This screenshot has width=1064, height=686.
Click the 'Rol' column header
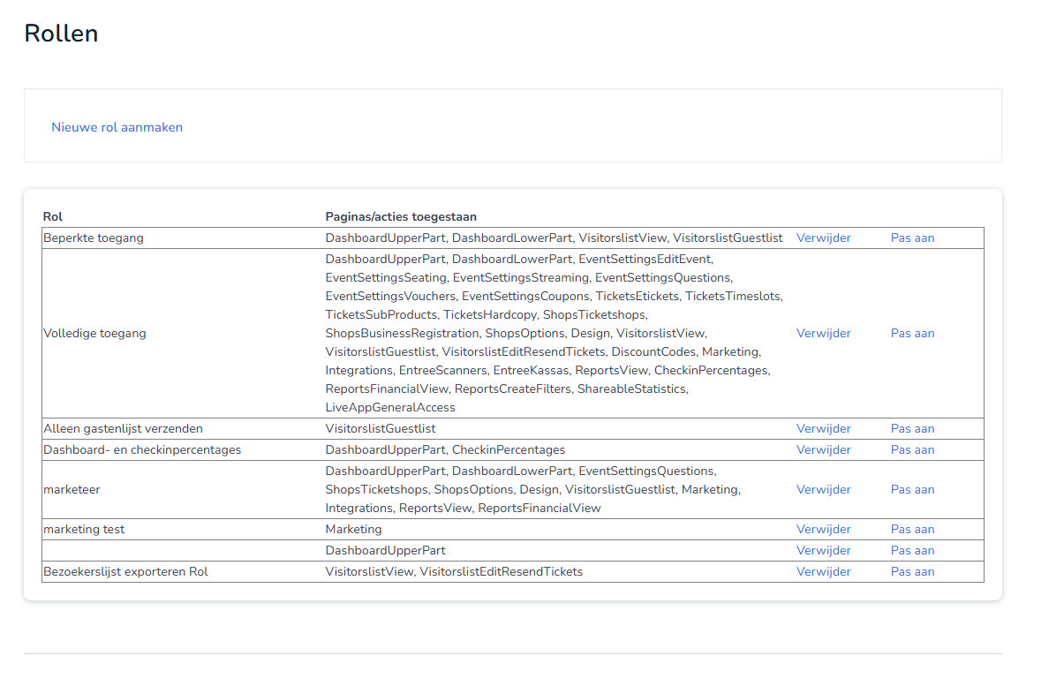click(x=53, y=217)
